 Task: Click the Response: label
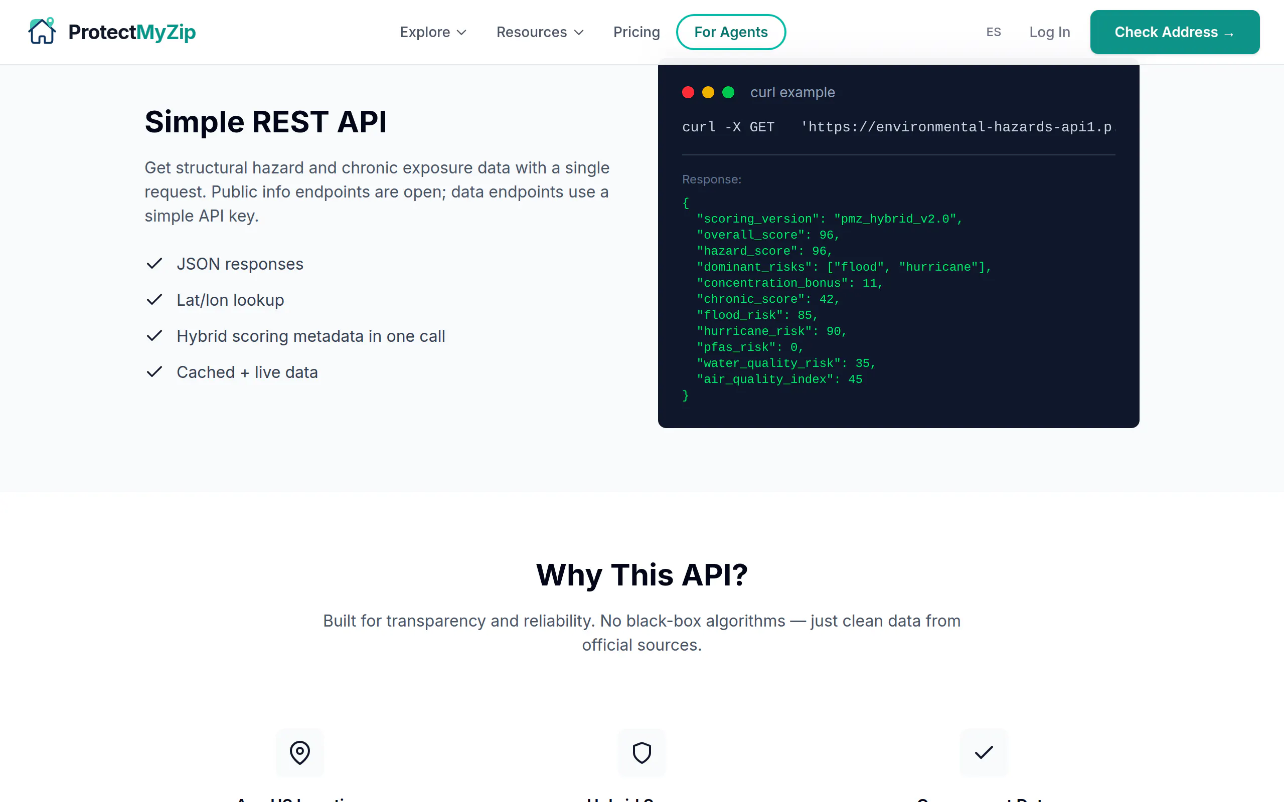pyautogui.click(x=712, y=179)
